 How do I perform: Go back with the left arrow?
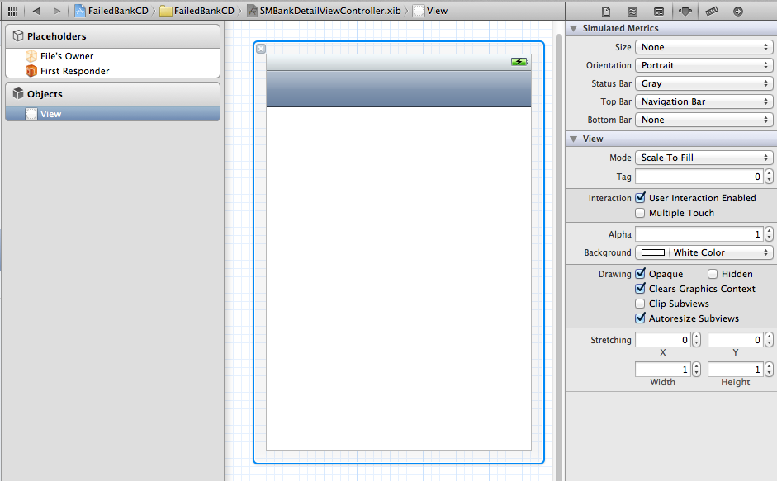point(36,11)
